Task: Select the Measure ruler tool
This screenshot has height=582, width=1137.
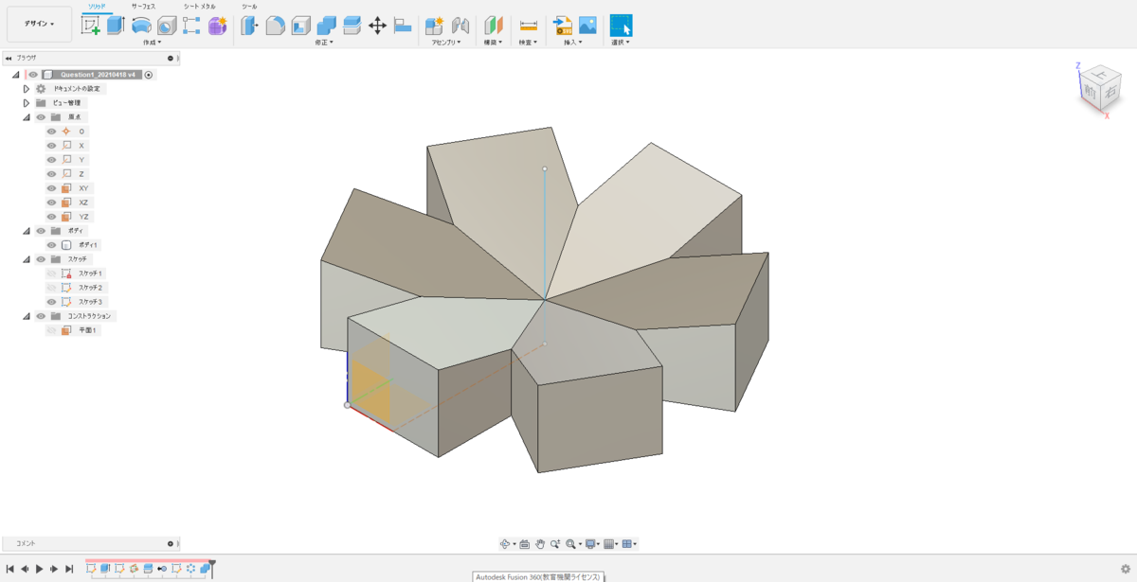Action: tap(529, 26)
